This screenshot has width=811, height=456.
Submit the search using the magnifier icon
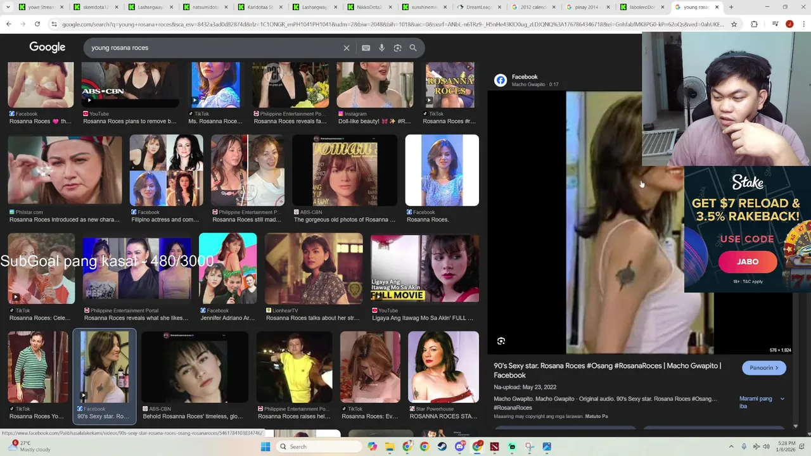[413, 47]
